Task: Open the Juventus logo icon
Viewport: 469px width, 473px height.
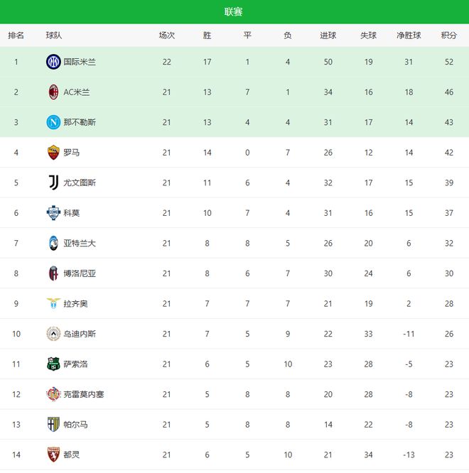Action: (x=53, y=183)
